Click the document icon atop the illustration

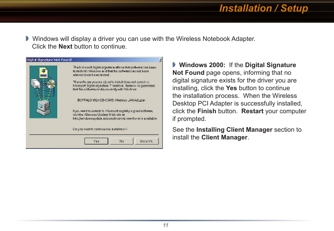43,73
